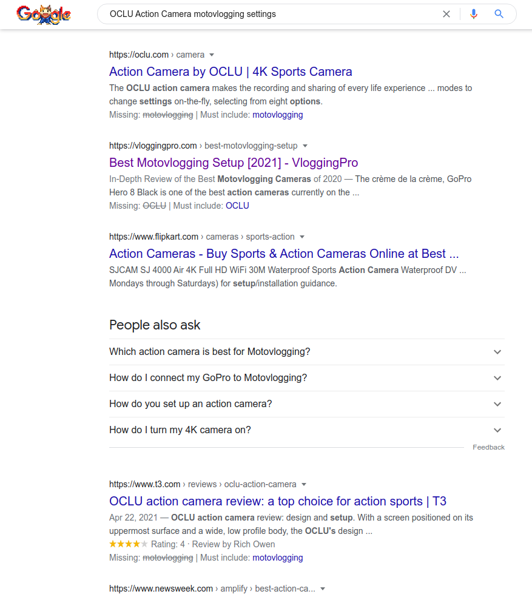Start voice search with microphone icon

click(x=473, y=14)
